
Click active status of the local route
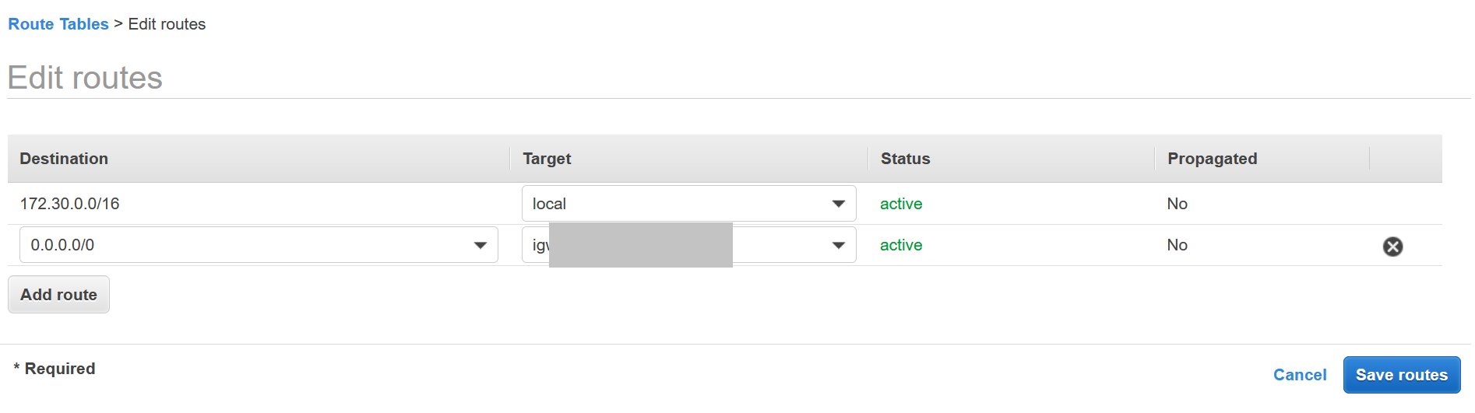(x=901, y=204)
